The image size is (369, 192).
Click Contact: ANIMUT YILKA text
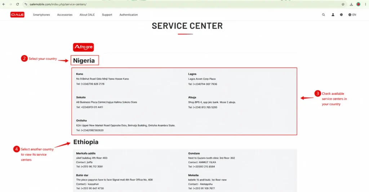(202, 162)
